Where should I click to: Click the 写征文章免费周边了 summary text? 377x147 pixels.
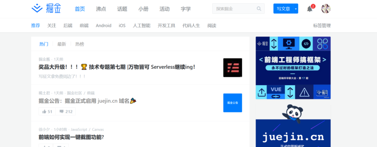(x=62, y=76)
